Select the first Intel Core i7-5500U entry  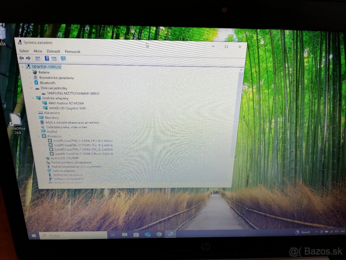[83, 141]
